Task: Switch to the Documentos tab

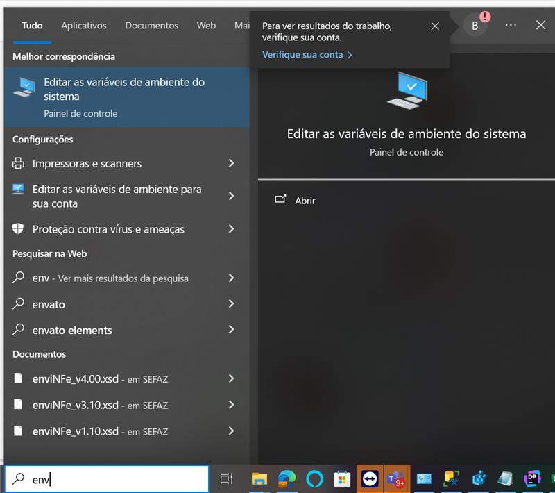Action: point(151,26)
